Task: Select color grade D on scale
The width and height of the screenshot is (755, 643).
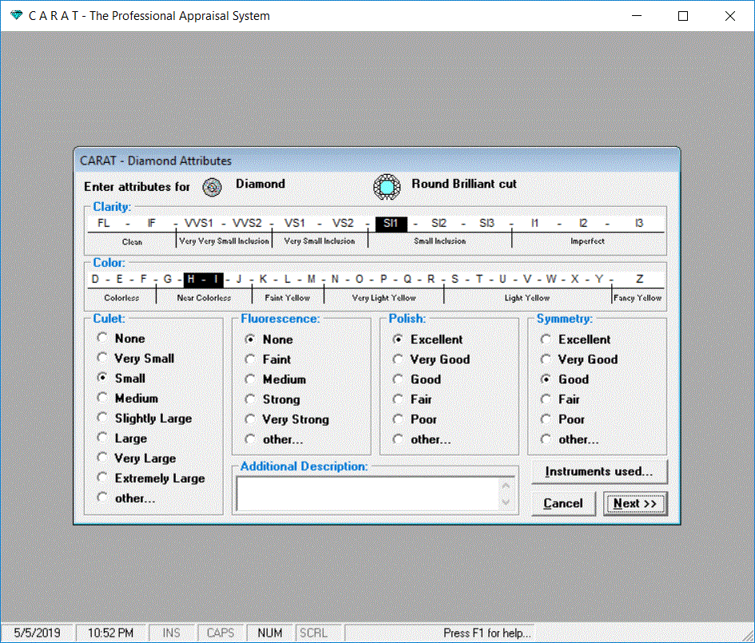Action: point(96,280)
